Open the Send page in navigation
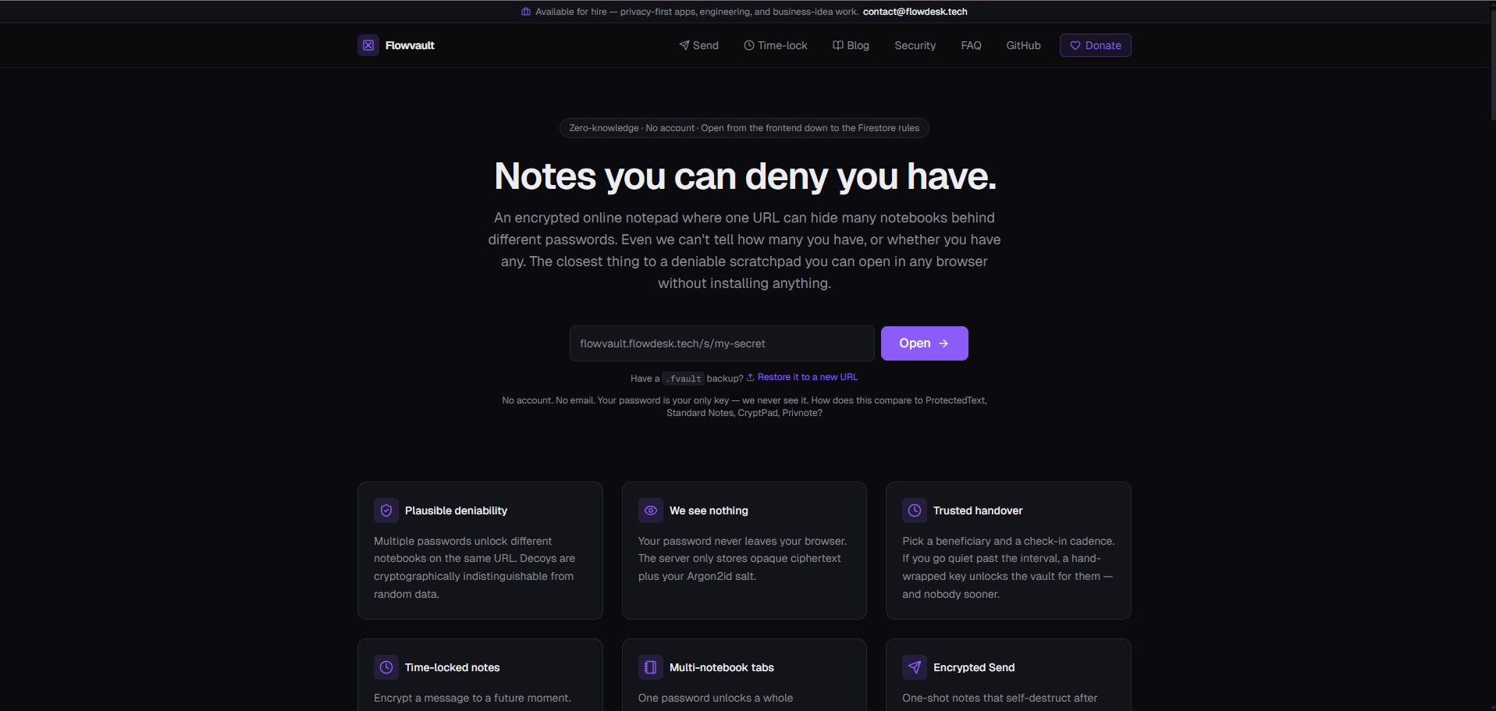Viewport: 1496px width, 711px height. 698,45
